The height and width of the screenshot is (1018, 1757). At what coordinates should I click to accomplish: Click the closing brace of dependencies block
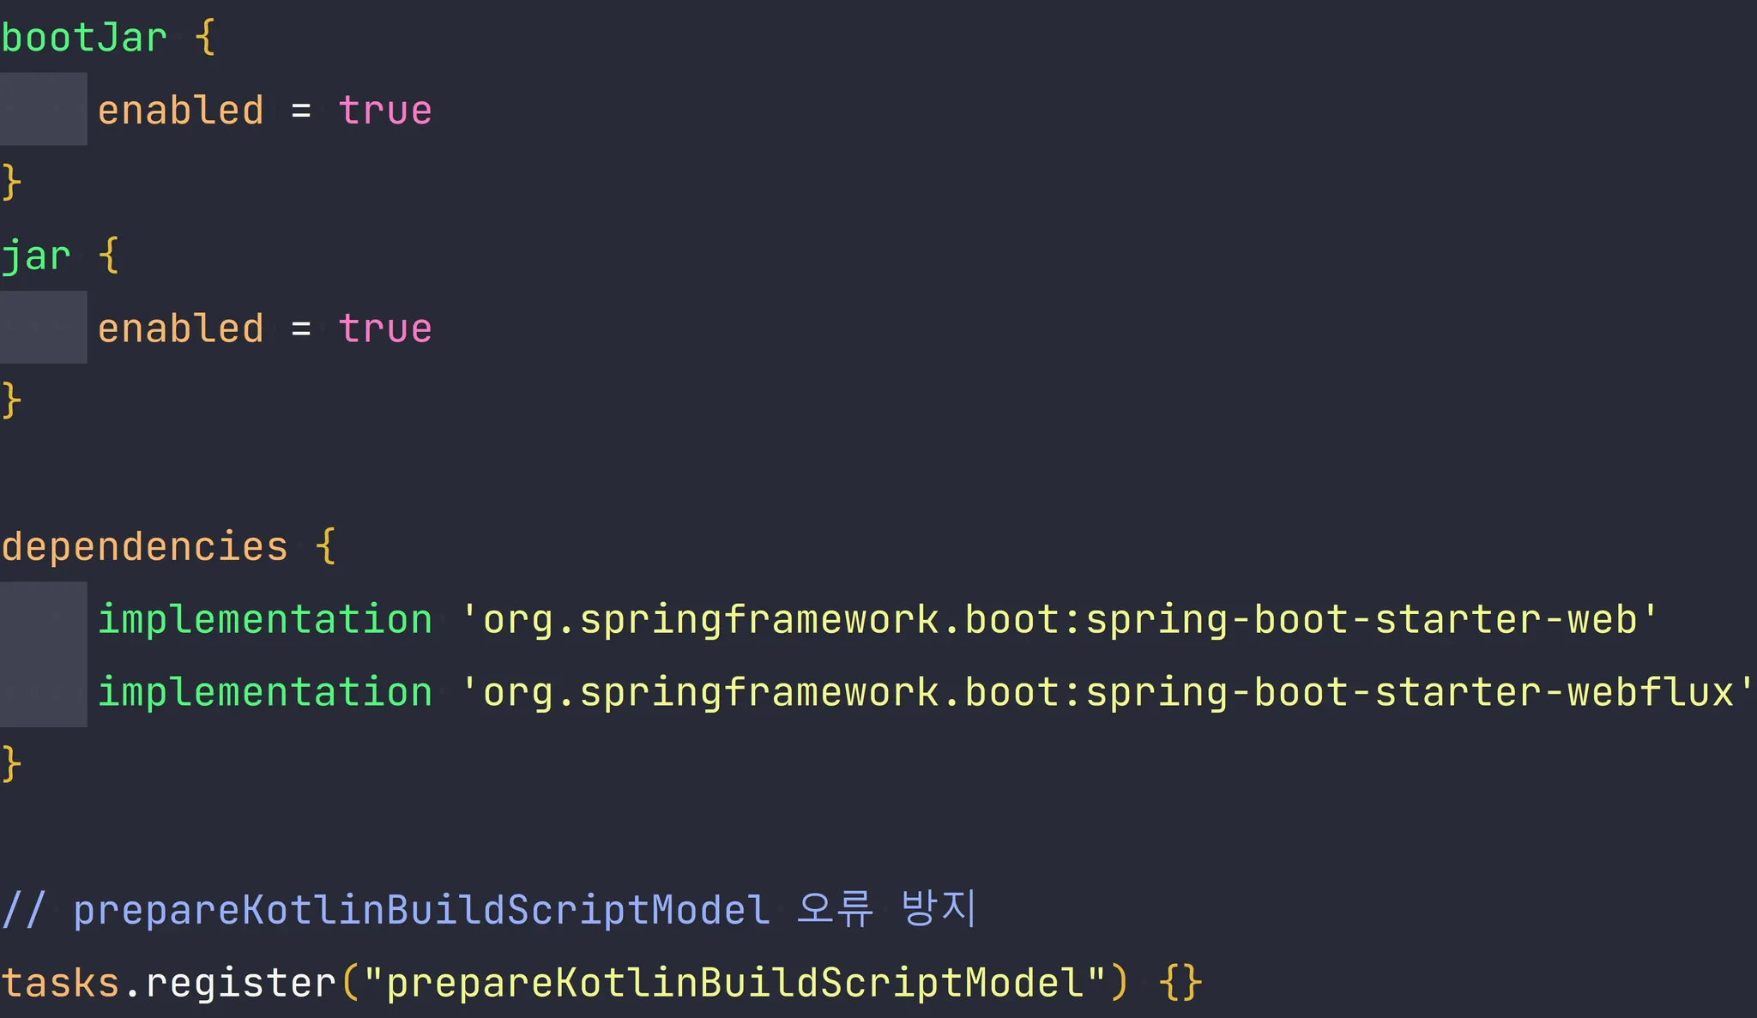11,764
